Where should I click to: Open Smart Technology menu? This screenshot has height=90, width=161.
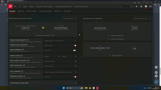tap(81, 6)
